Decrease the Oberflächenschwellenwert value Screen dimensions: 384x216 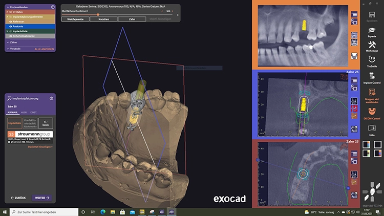162,11
